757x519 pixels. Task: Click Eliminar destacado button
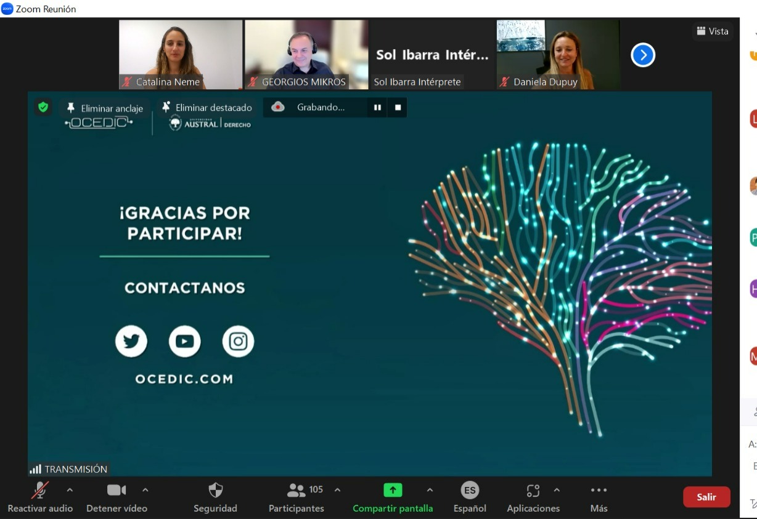(x=207, y=108)
